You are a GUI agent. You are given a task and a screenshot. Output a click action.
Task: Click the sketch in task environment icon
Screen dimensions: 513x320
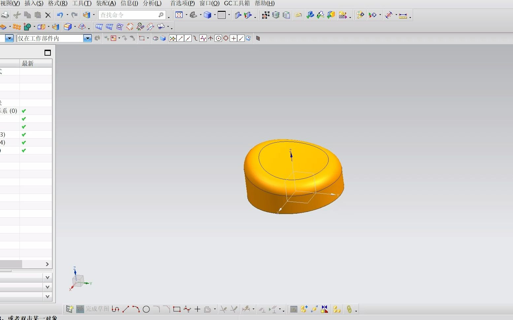click(69, 309)
